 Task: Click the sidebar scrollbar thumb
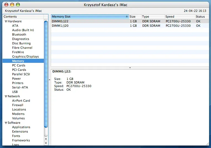(46, 74)
